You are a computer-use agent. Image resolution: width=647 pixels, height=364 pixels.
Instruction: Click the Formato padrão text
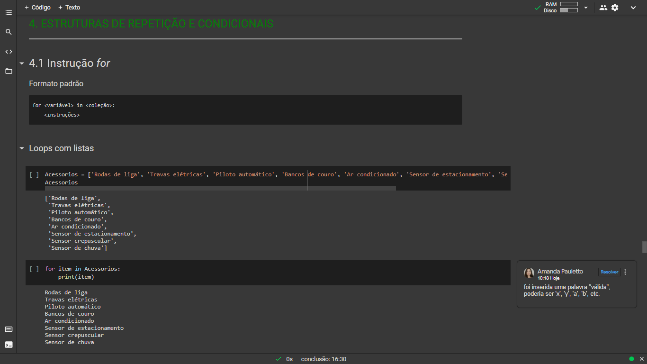[x=56, y=84]
